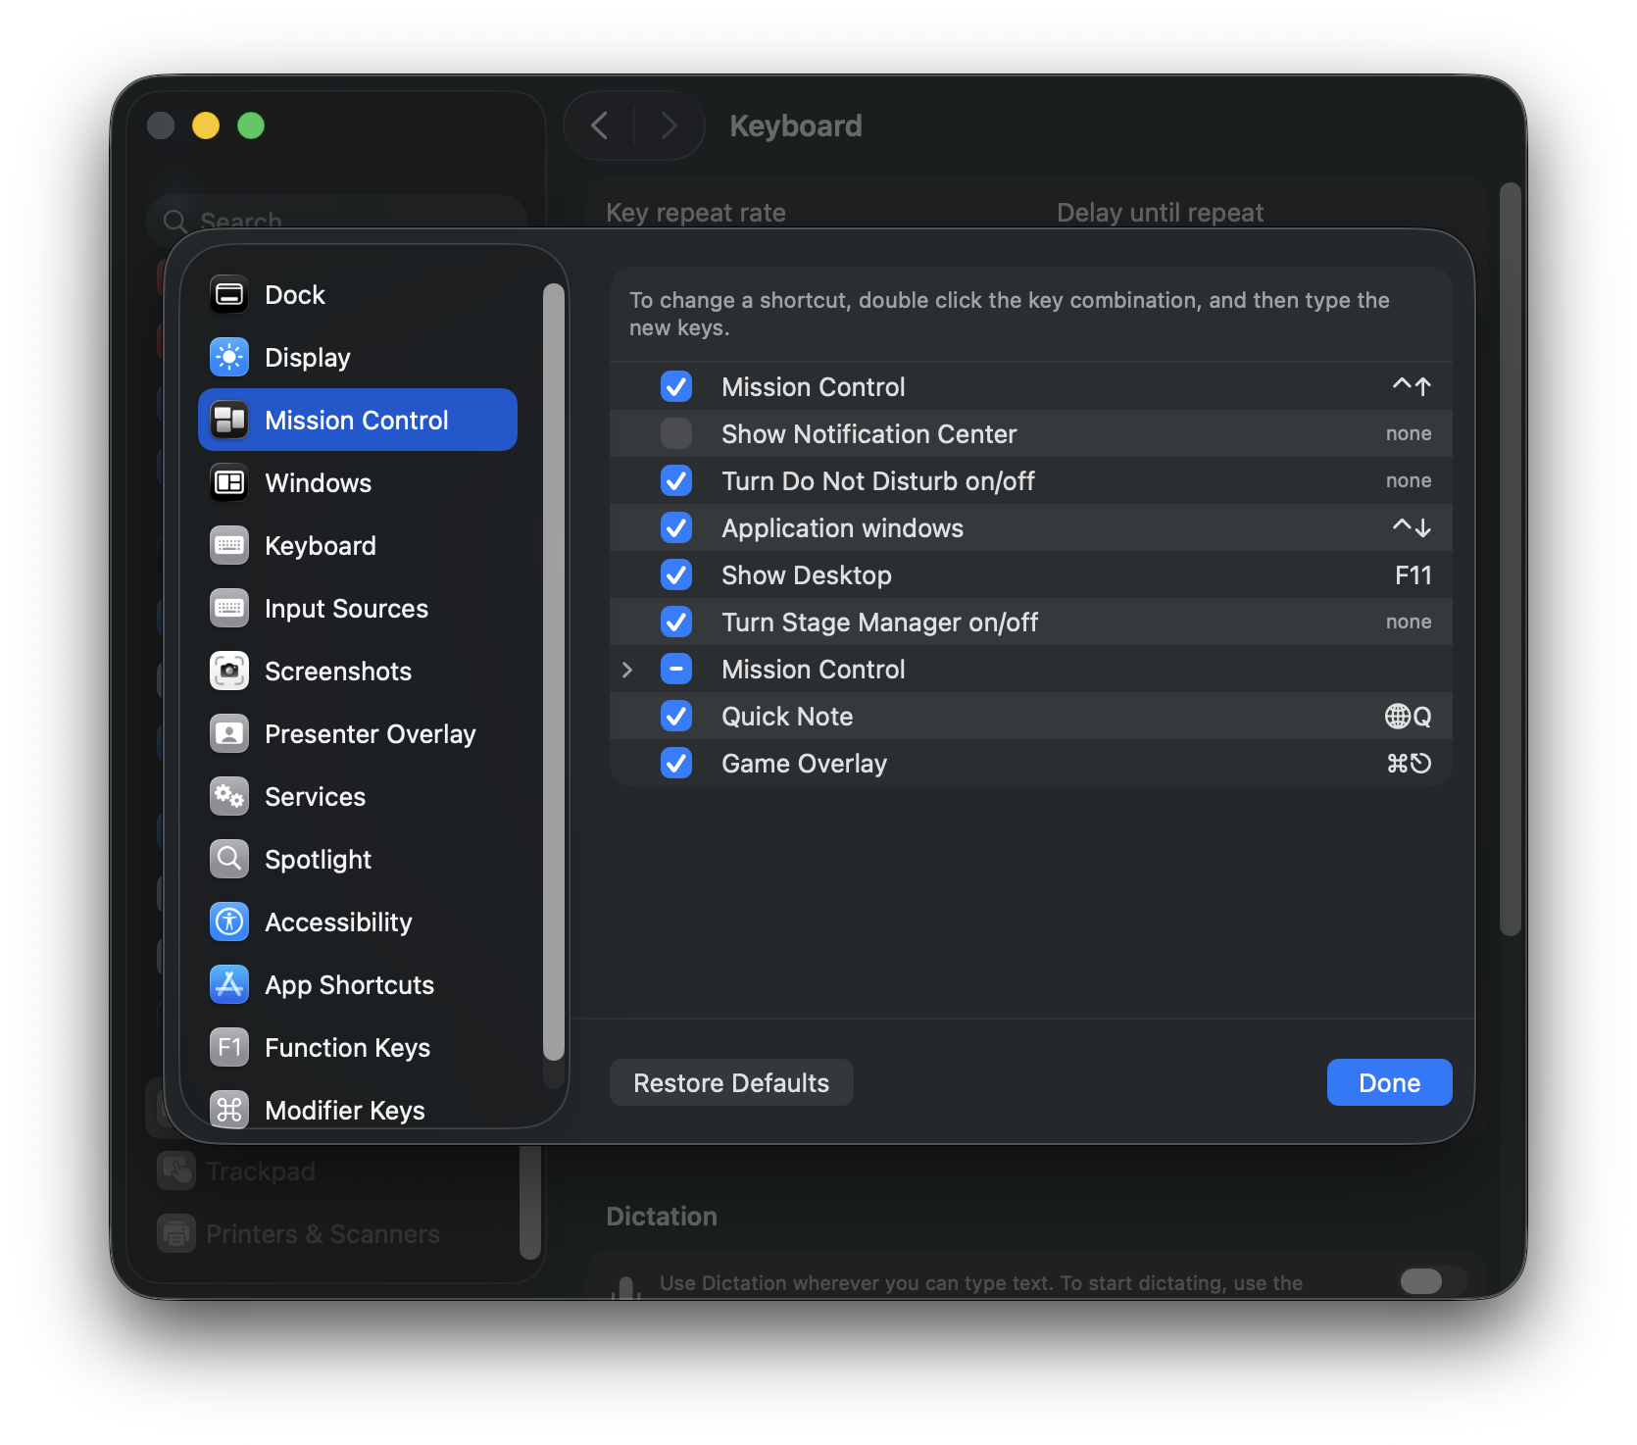Uncheck Quick Note shortcut
The width and height of the screenshot is (1637, 1445).
(x=676, y=716)
